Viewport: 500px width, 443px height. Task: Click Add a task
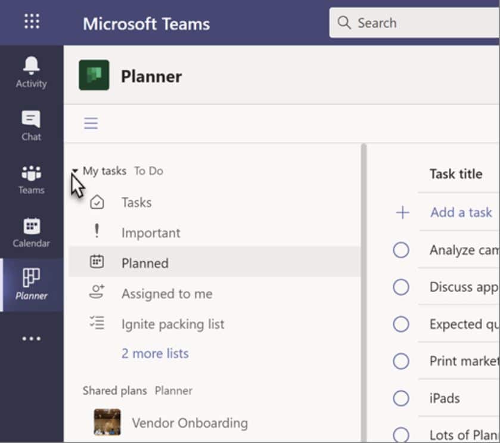[461, 212]
